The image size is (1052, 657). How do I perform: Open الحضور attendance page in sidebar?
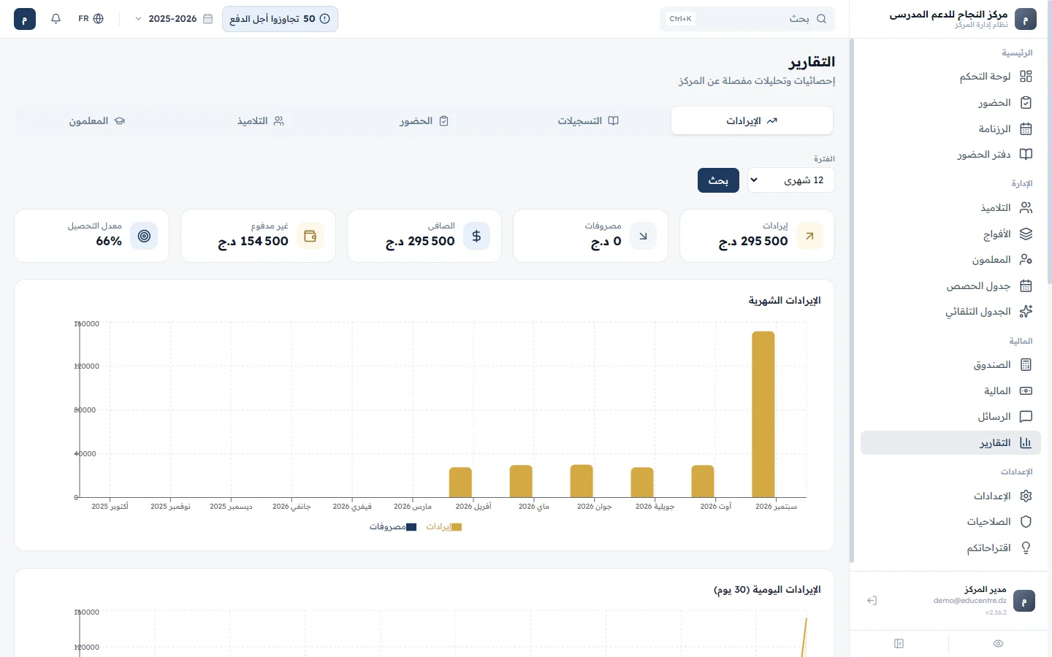950,103
